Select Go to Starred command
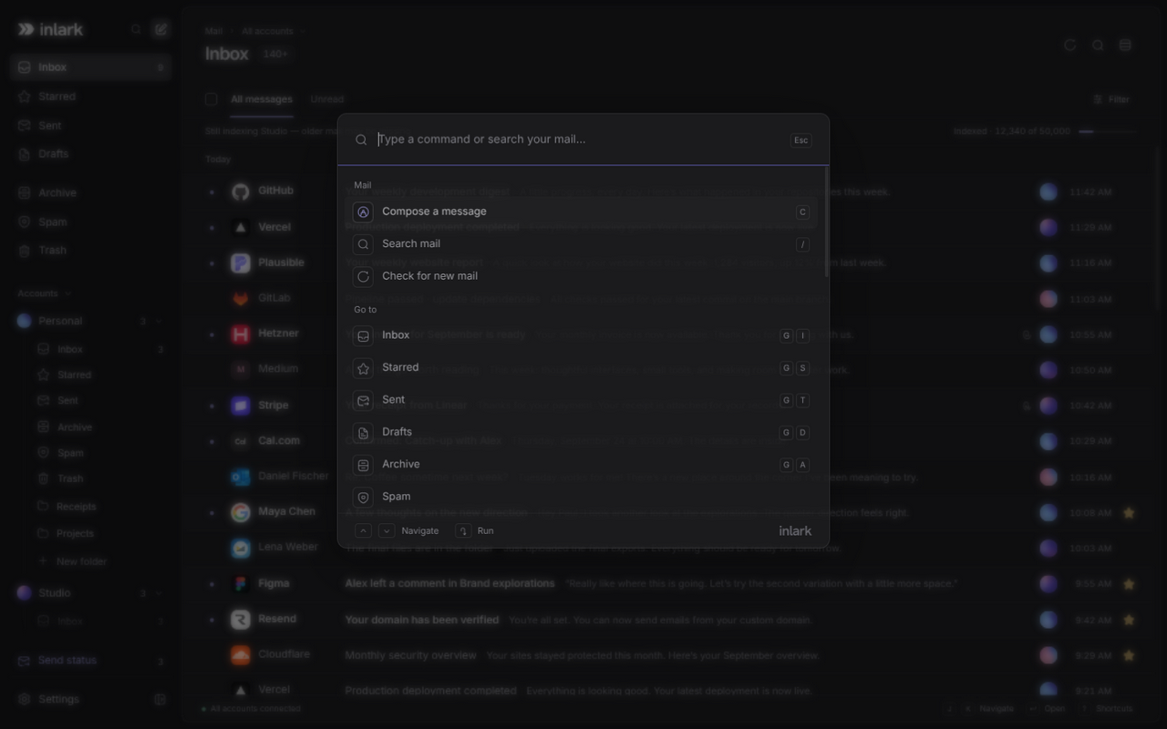Screen dimensions: 1167x729 582,368
